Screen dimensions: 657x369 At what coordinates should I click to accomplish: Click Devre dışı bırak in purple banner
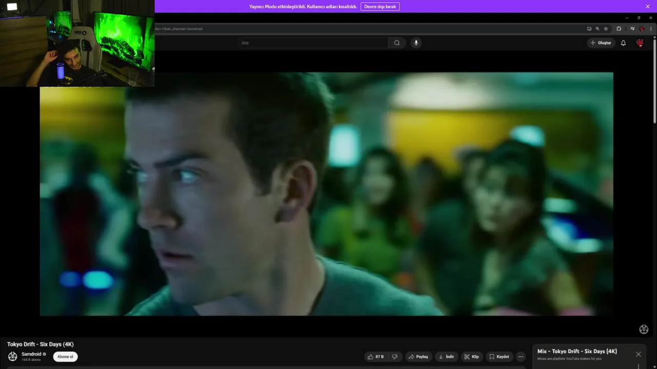pyautogui.click(x=380, y=7)
